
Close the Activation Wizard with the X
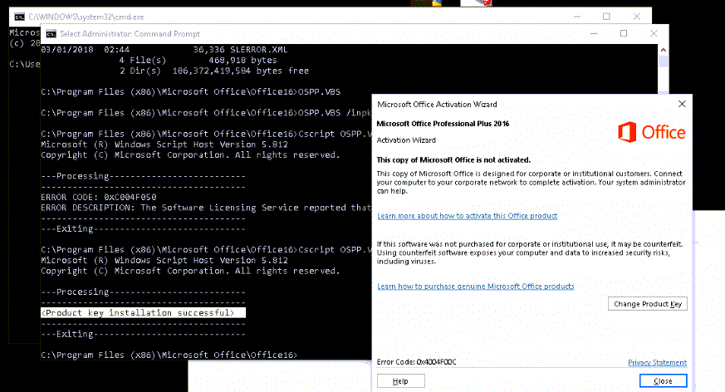pyautogui.click(x=682, y=104)
